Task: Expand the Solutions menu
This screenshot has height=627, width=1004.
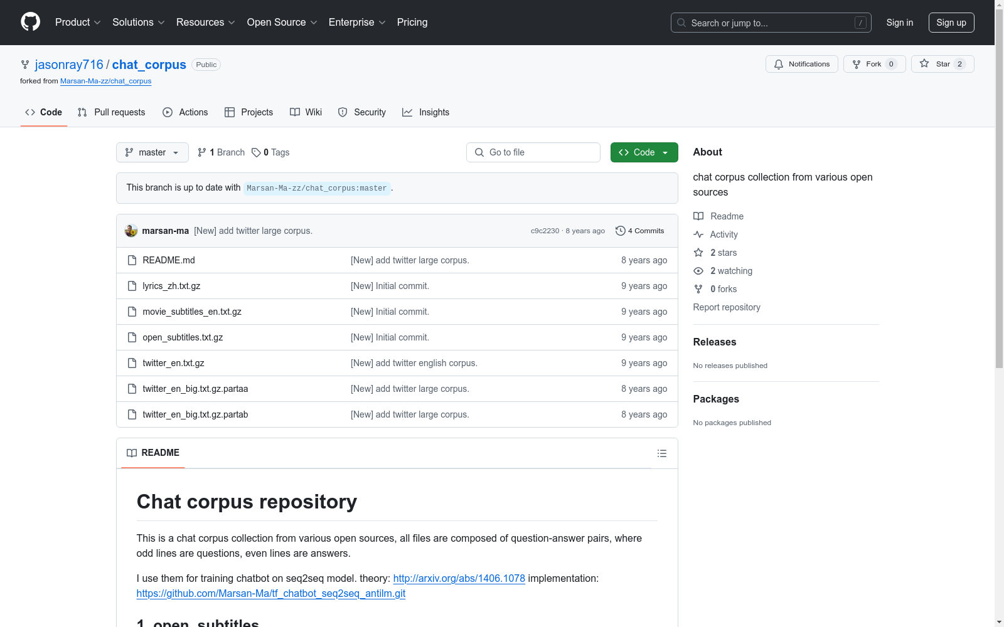Action: pyautogui.click(x=139, y=23)
